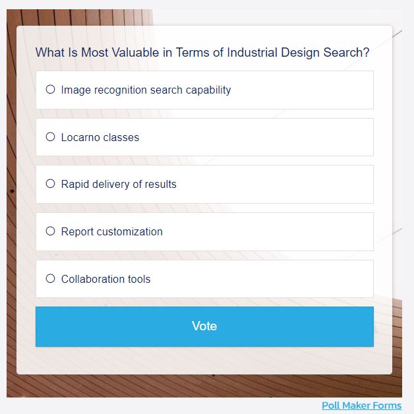Screen dimensions: 414x414
Task: Click the Vote button
Action: (204, 326)
